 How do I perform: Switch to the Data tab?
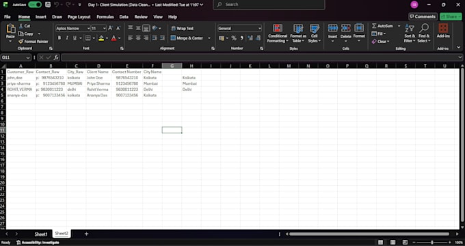[x=124, y=17]
